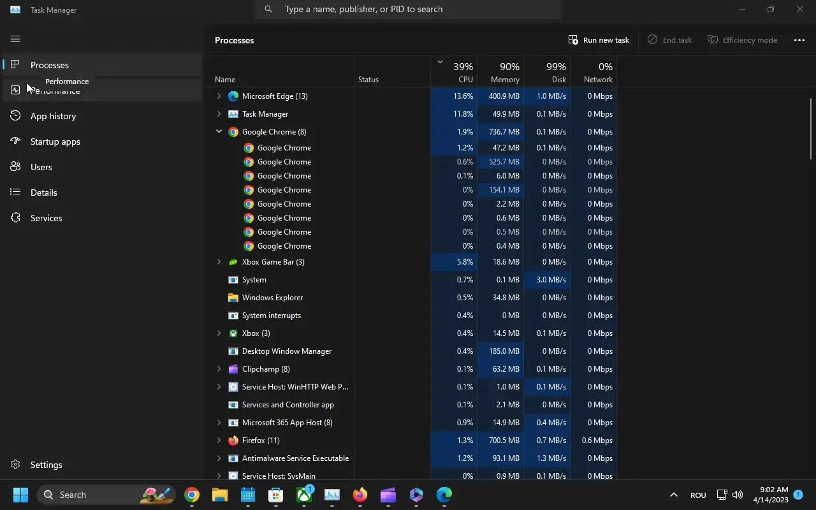Click the ROU input language indicator

(698, 495)
